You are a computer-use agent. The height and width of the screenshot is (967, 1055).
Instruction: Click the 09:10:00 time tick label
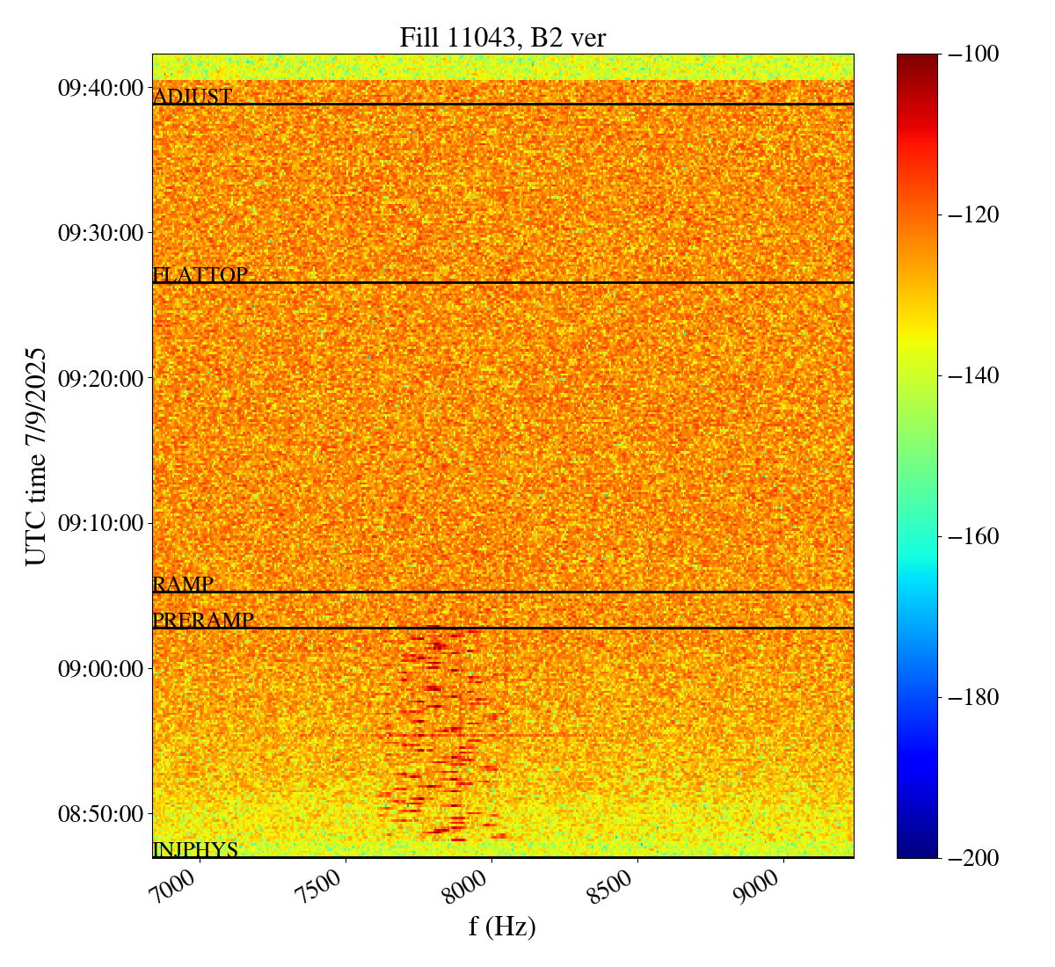pyautogui.click(x=100, y=523)
